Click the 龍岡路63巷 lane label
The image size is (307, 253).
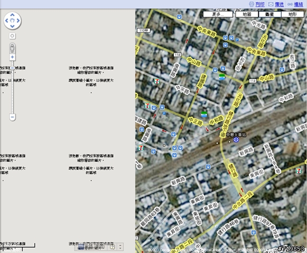[150, 217]
